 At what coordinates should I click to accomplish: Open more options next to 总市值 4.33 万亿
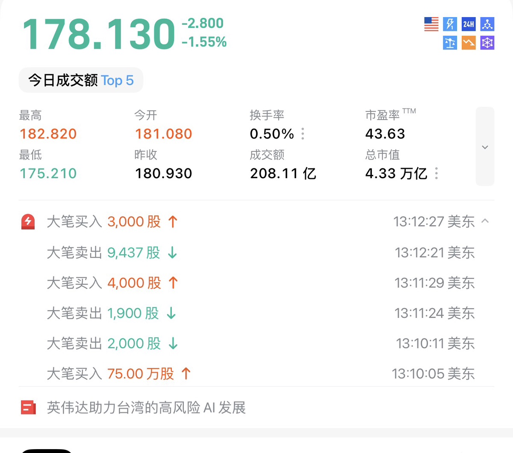tap(436, 174)
